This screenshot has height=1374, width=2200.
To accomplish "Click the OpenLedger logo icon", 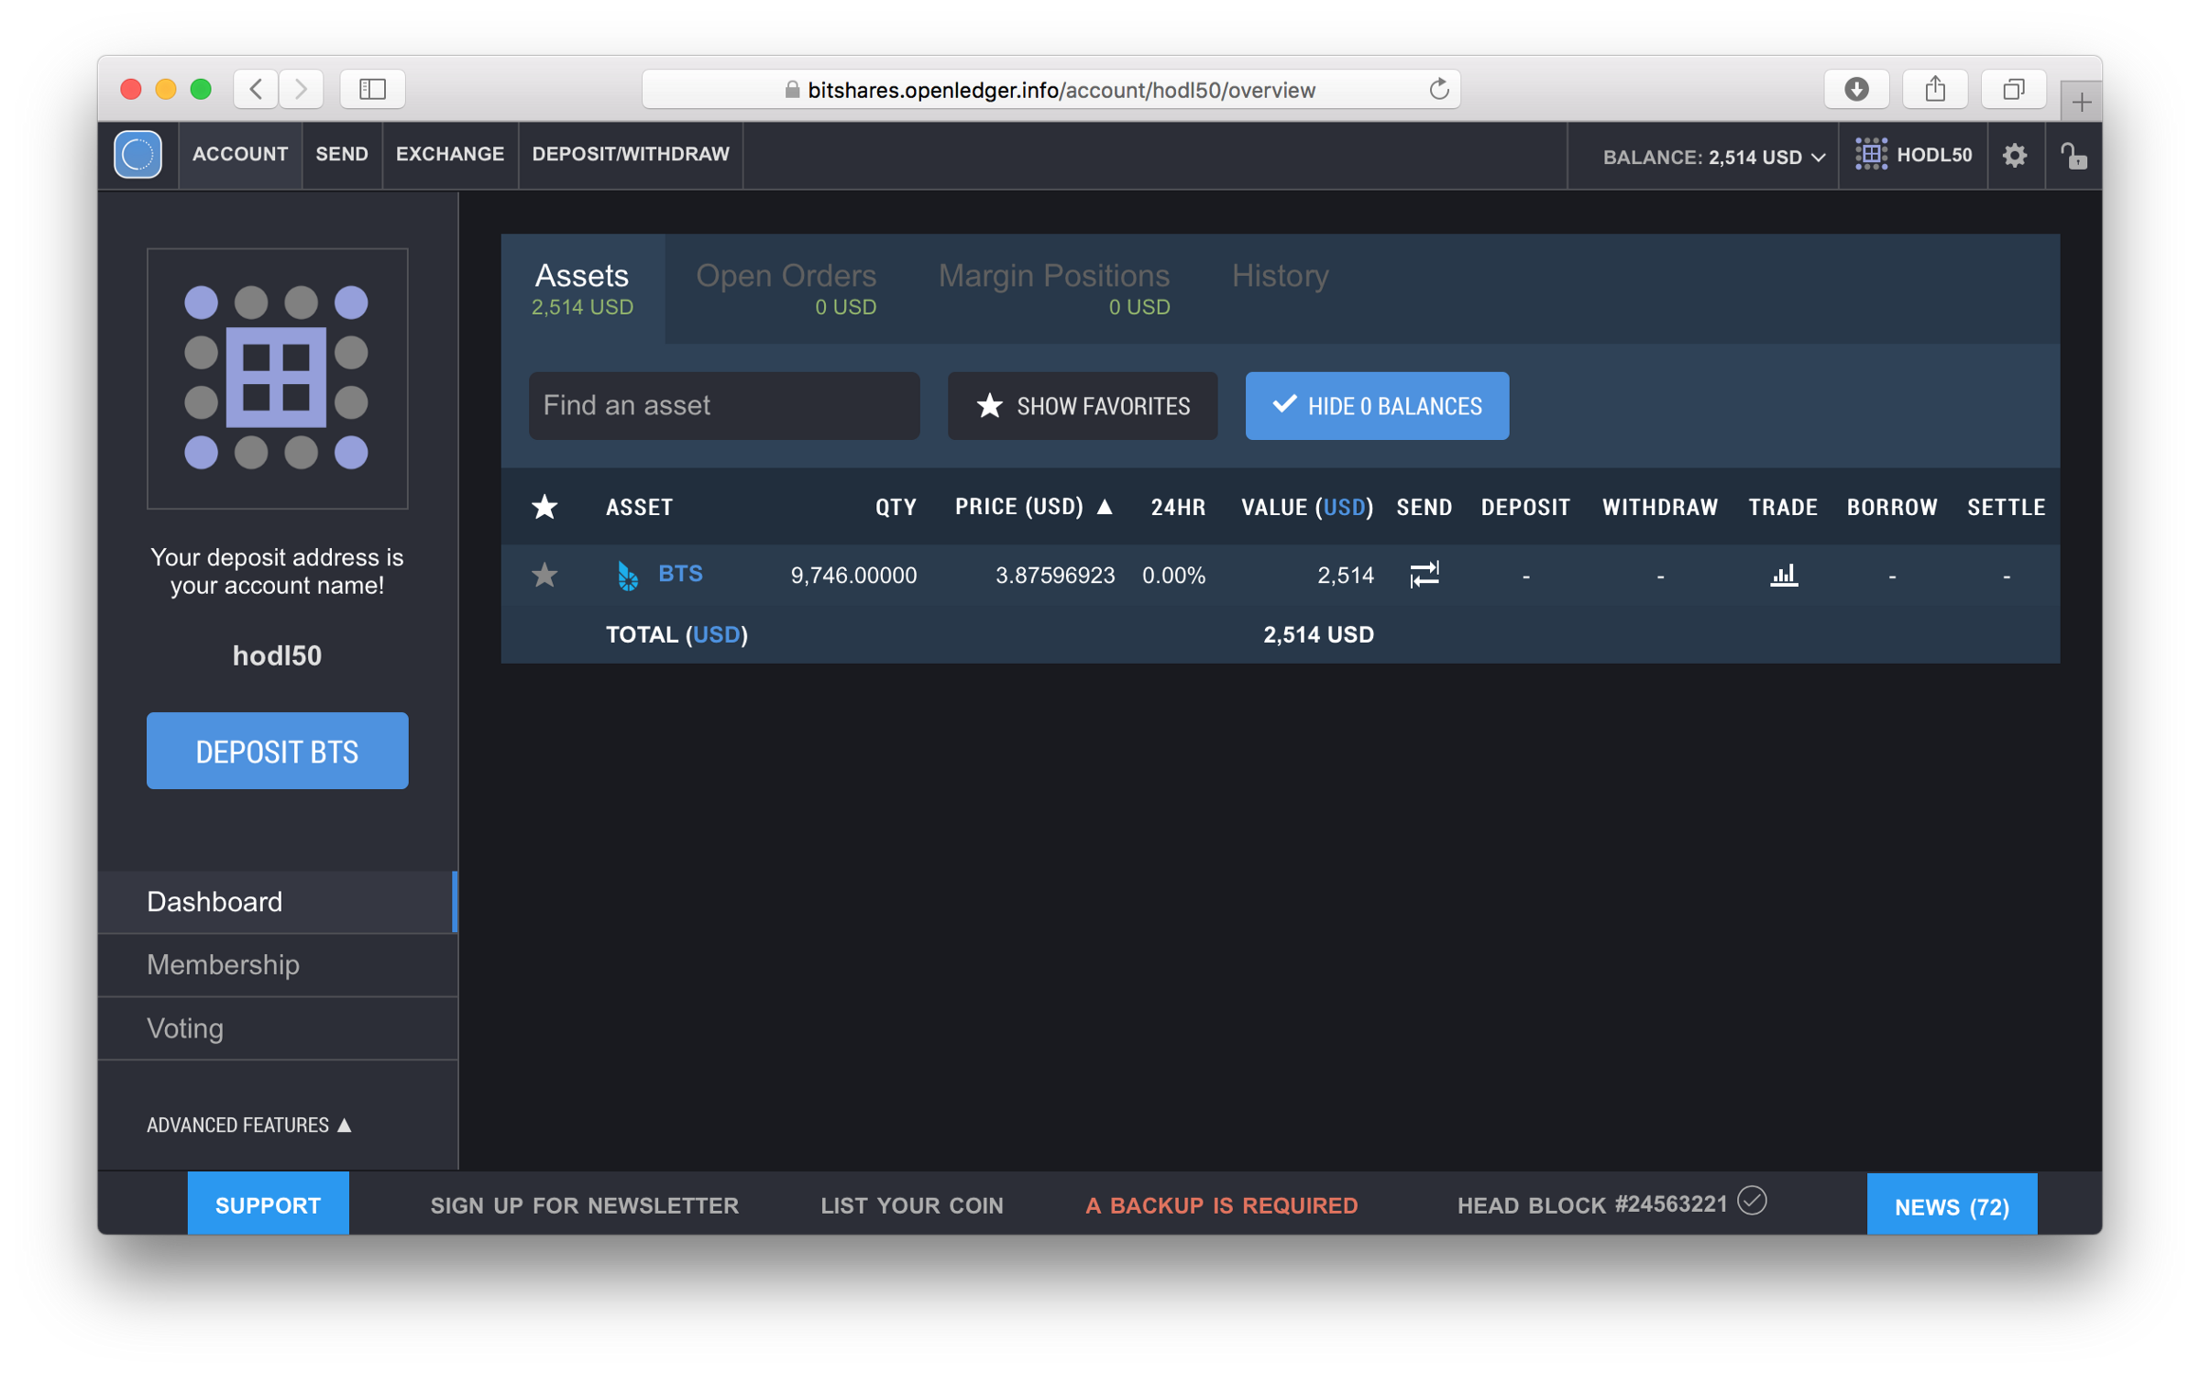I will coord(137,155).
